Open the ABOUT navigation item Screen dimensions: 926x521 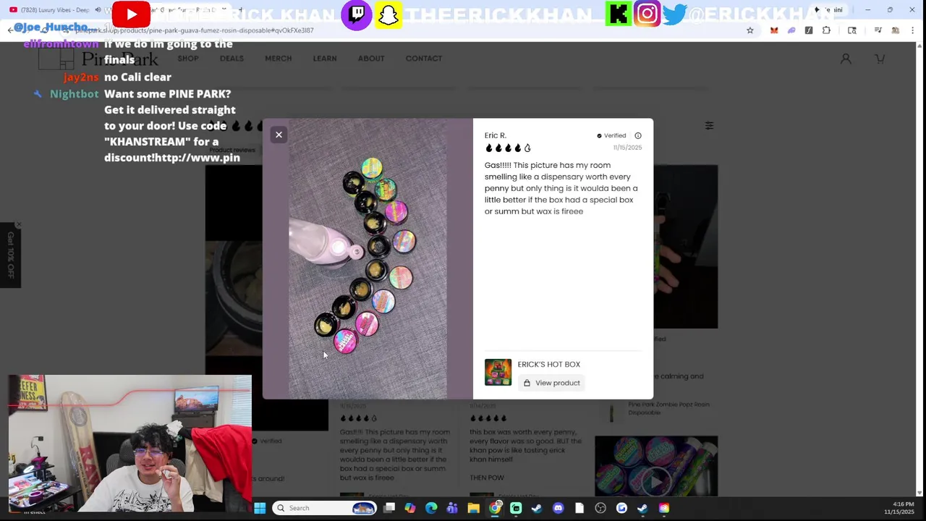(x=371, y=59)
